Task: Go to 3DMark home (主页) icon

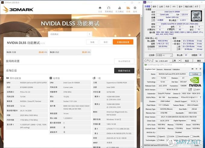Action: [100, 8]
